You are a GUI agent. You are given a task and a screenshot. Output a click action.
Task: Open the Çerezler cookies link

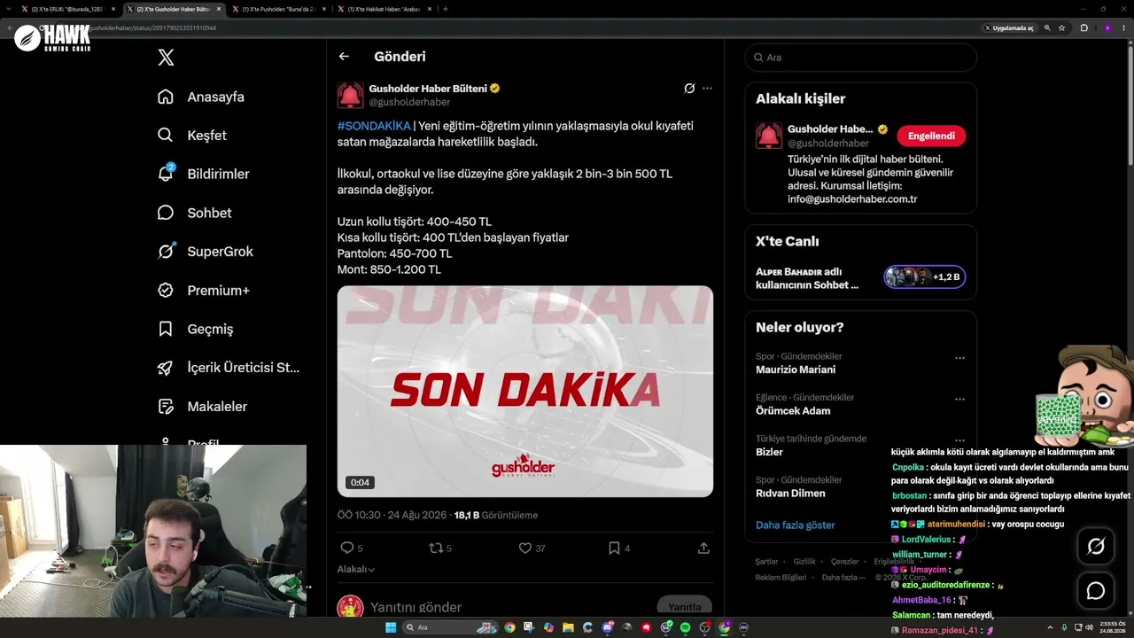pos(844,562)
